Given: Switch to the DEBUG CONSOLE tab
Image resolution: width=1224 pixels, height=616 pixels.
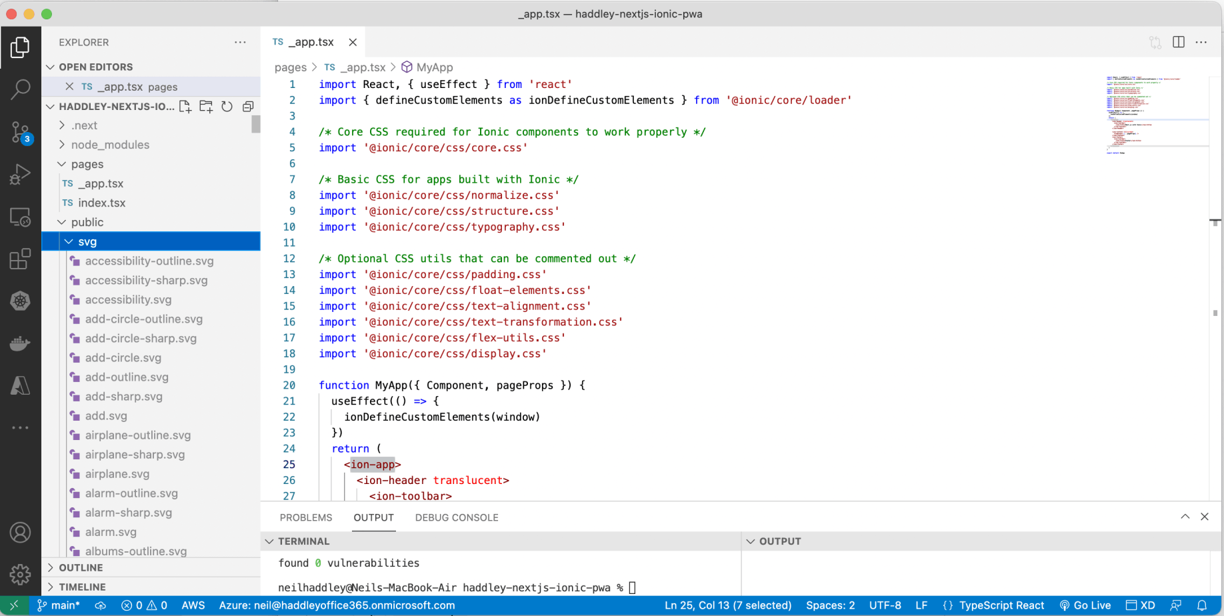Looking at the screenshot, I should [x=456, y=517].
